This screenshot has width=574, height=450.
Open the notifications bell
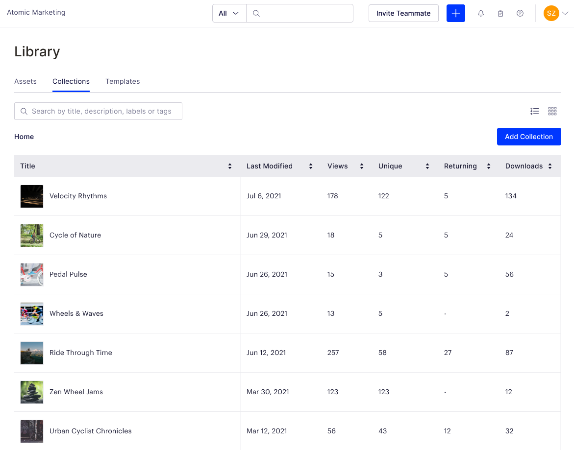click(481, 13)
